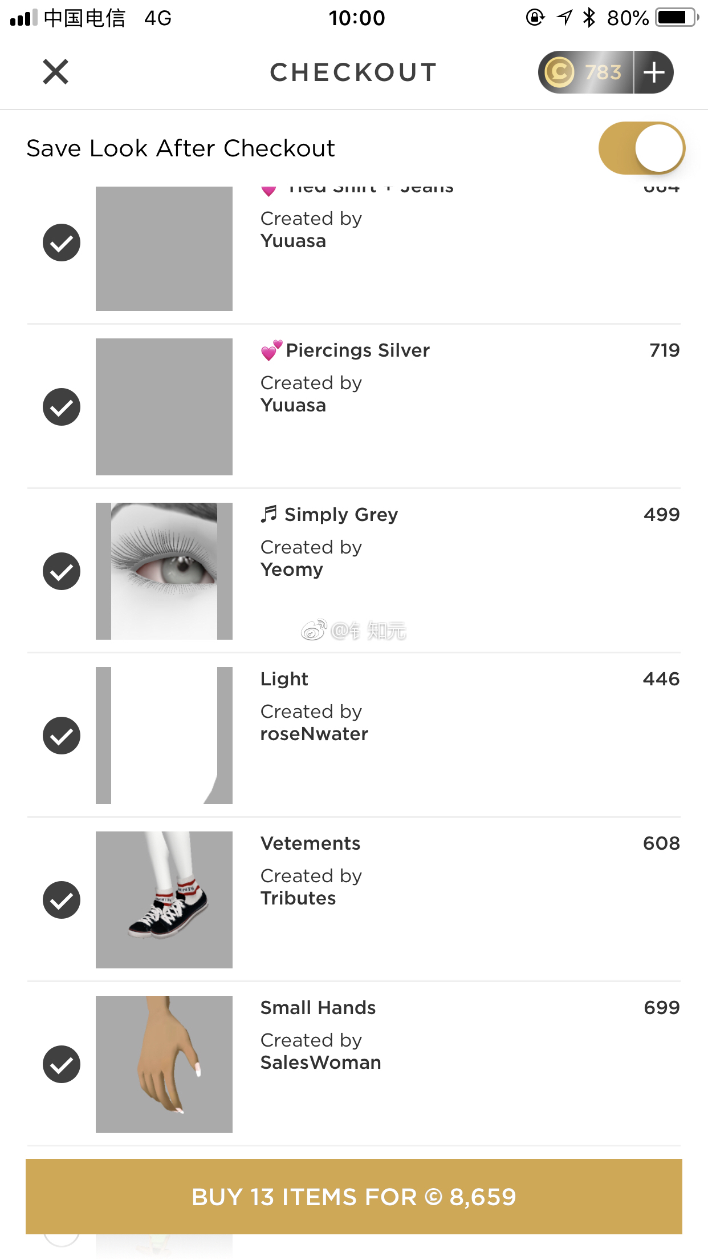Close the checkout screen with X

(x=55, y=72)
